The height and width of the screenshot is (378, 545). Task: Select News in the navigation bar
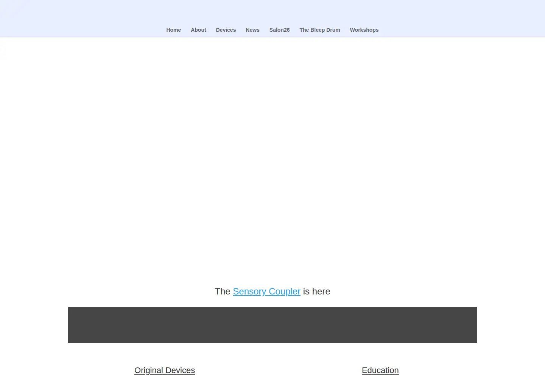coord(252,30)
